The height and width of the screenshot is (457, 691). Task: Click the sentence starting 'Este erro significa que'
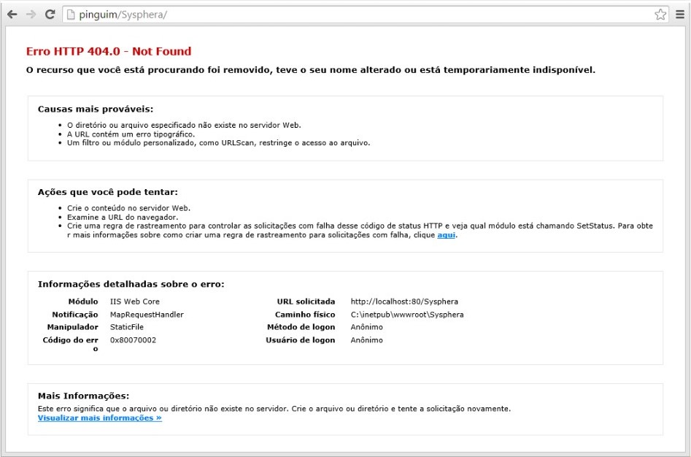[274, 409]
